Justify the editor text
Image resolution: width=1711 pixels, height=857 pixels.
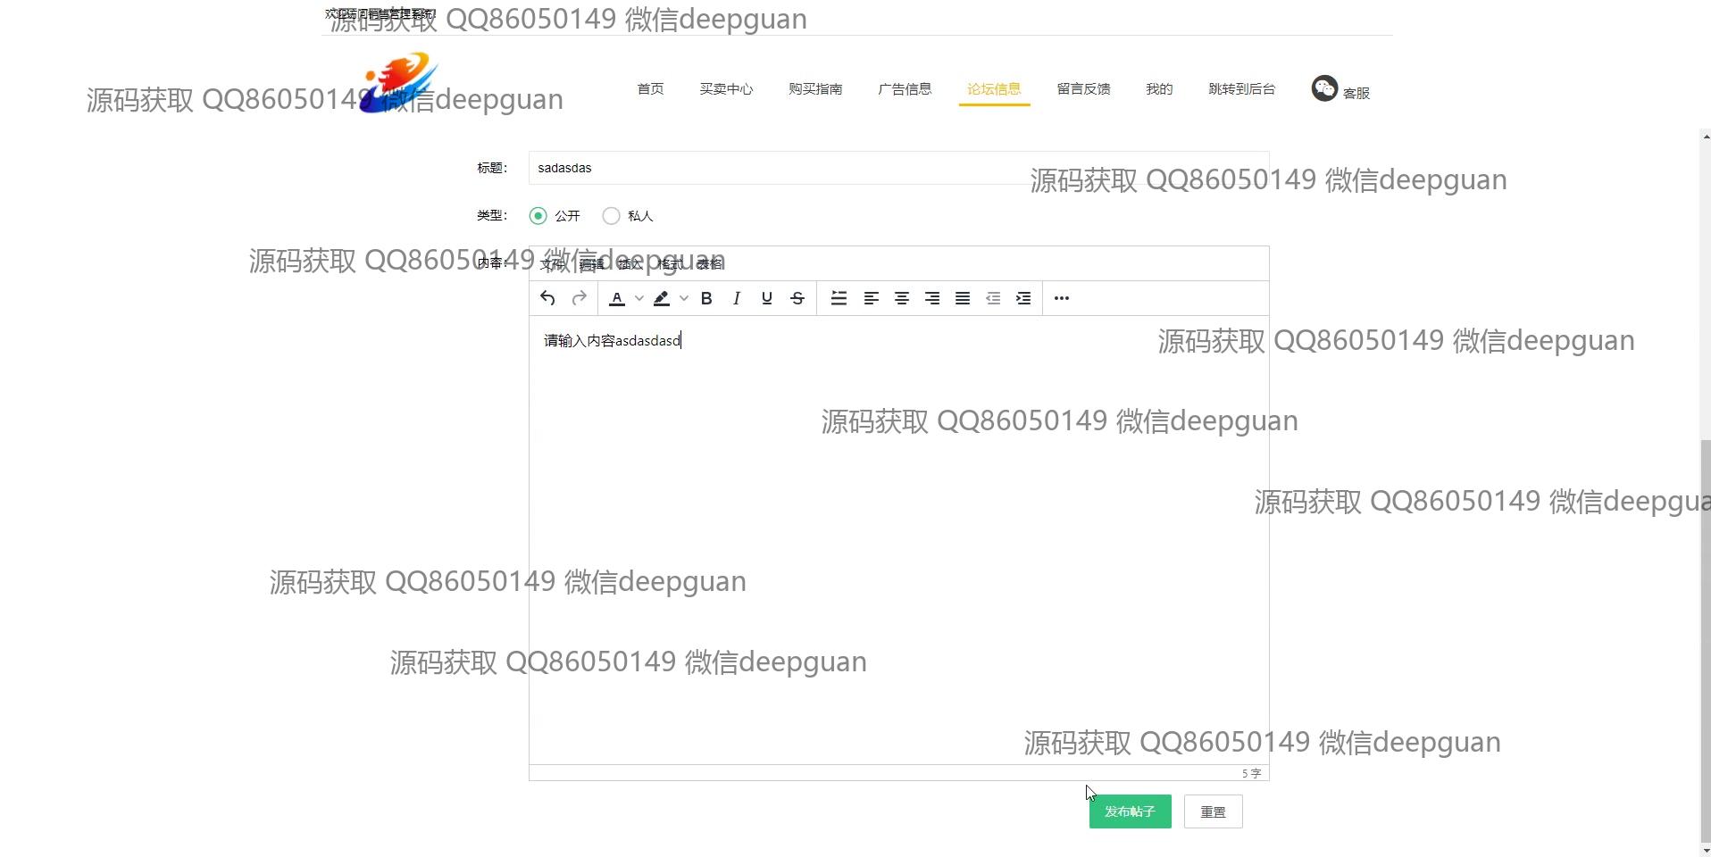click(963, 298)
